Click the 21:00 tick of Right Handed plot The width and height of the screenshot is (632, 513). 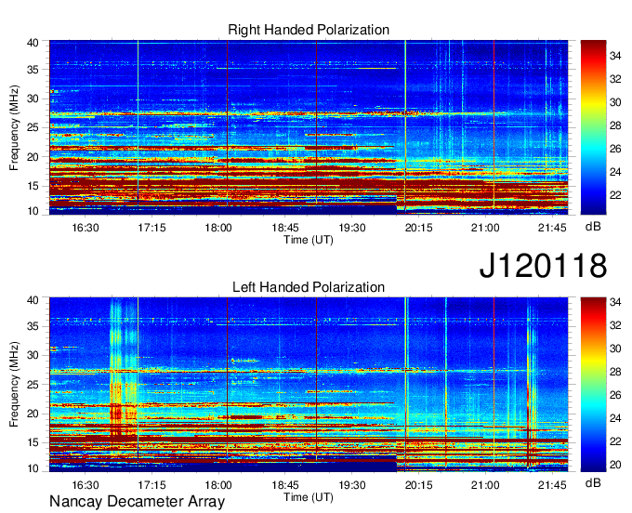pyautogui.click(x=485, y=228)
